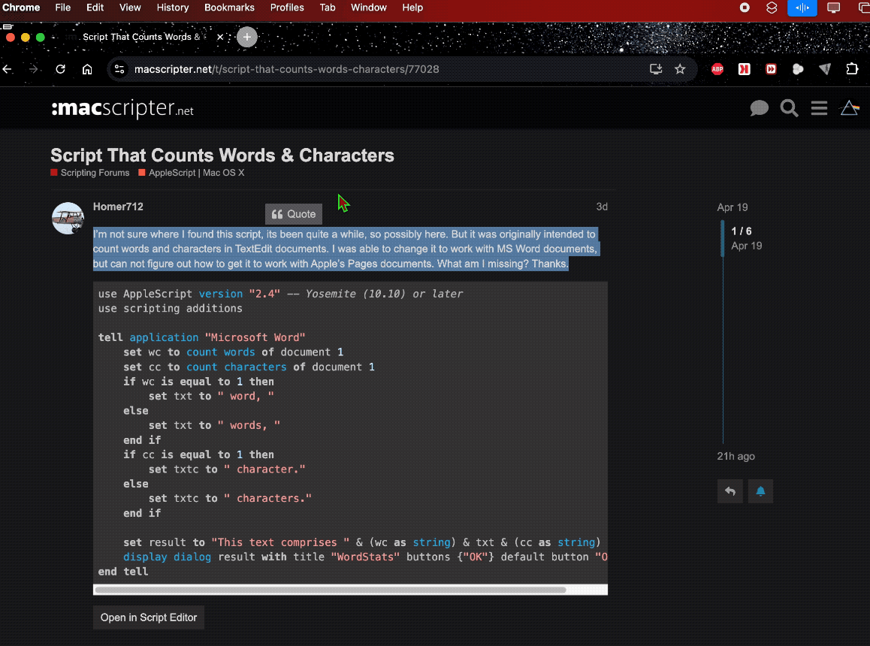Open the Chrome extensions puzzle icon
The height and width of the screenshot is (646, 870).
[852, 69]
